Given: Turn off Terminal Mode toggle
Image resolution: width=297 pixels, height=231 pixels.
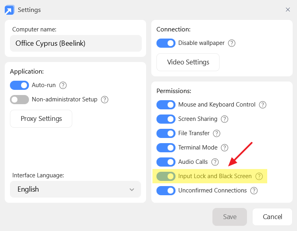Looking at the screenshot, I should [166, 148].
